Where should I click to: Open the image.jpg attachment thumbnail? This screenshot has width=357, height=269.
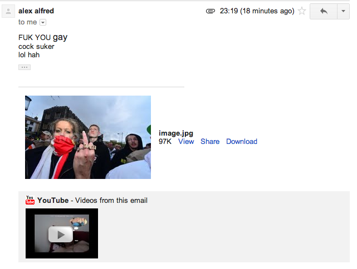tap(88, 137)
